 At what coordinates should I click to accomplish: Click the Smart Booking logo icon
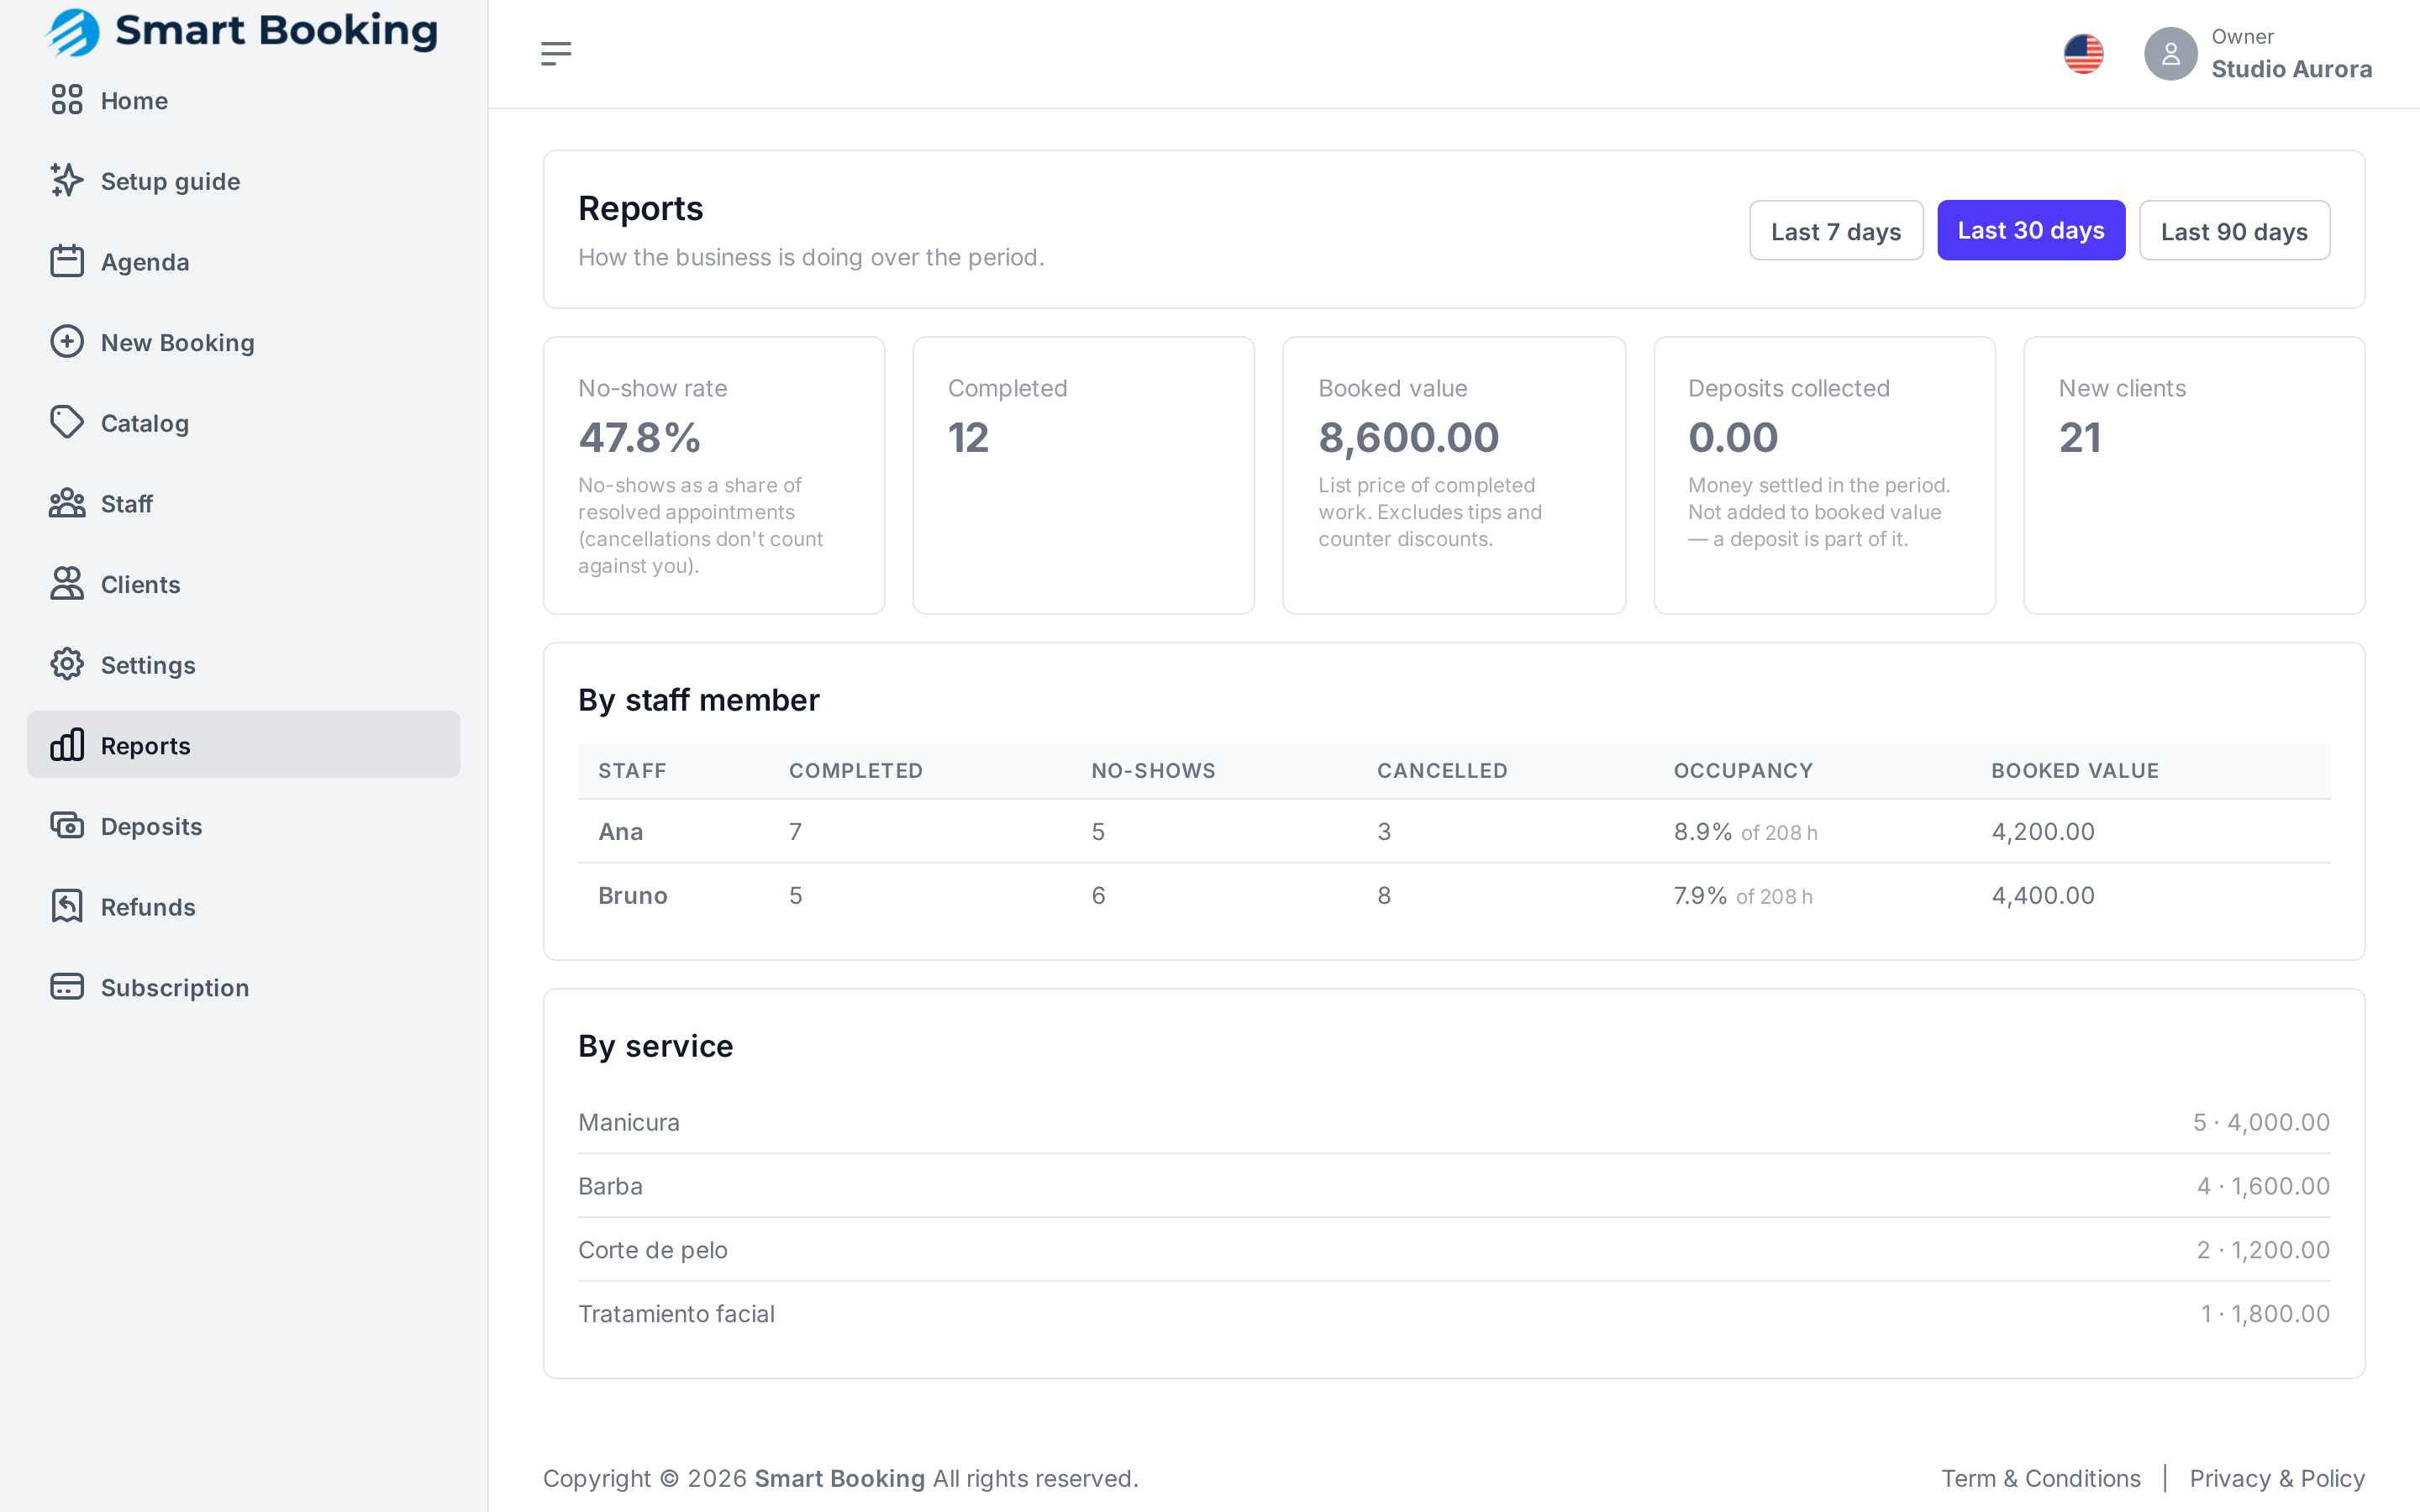pos(73,31)
